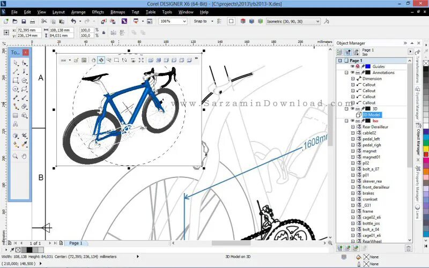
Task: Select the Shape edit tool in toolbox
Action: (24, 63)
